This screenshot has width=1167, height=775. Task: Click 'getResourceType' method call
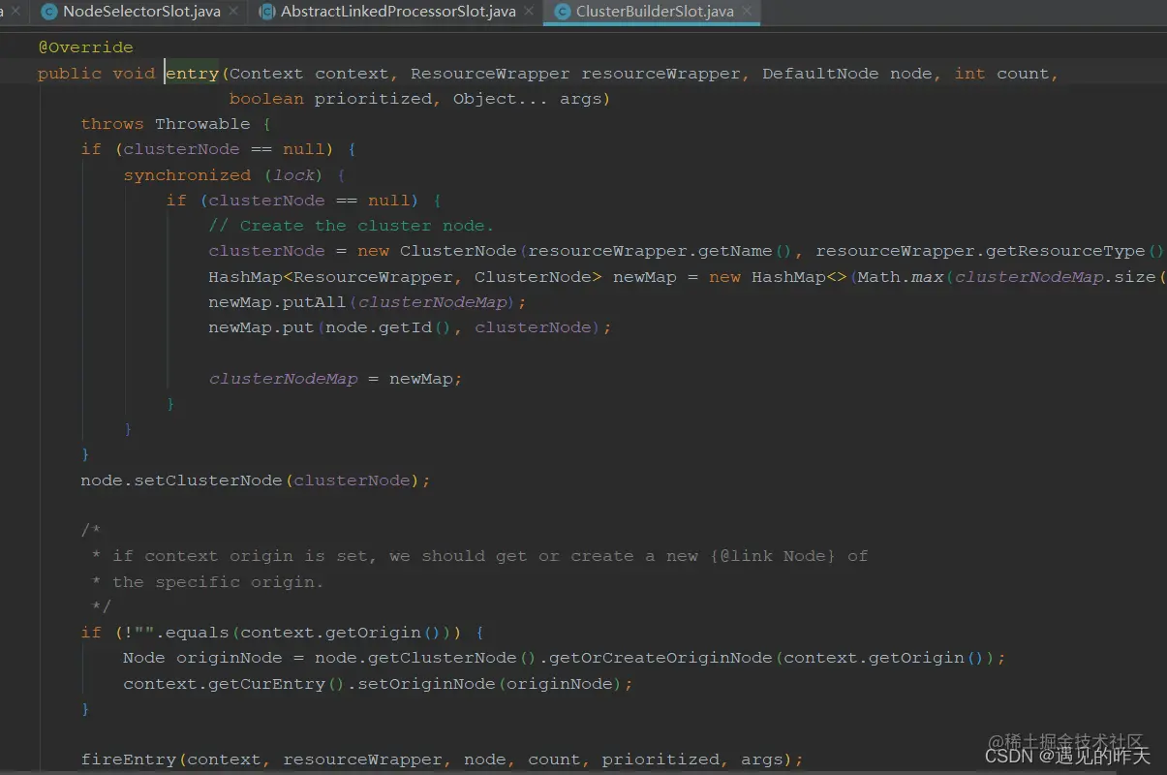(x=1065, y=251)
